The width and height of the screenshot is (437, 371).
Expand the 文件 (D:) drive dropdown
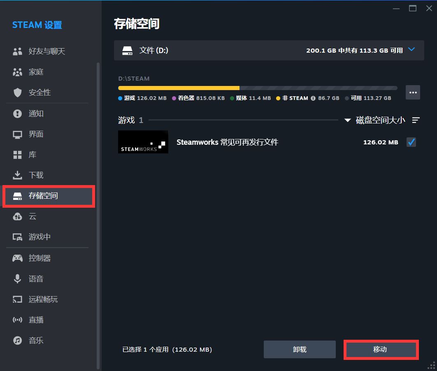tap(411, 50)
